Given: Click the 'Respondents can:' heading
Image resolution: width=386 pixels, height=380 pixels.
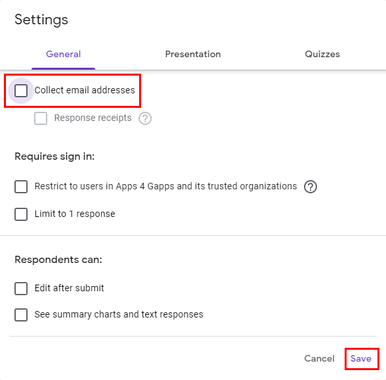Looking at the screenshot, I should click(58, 260).
